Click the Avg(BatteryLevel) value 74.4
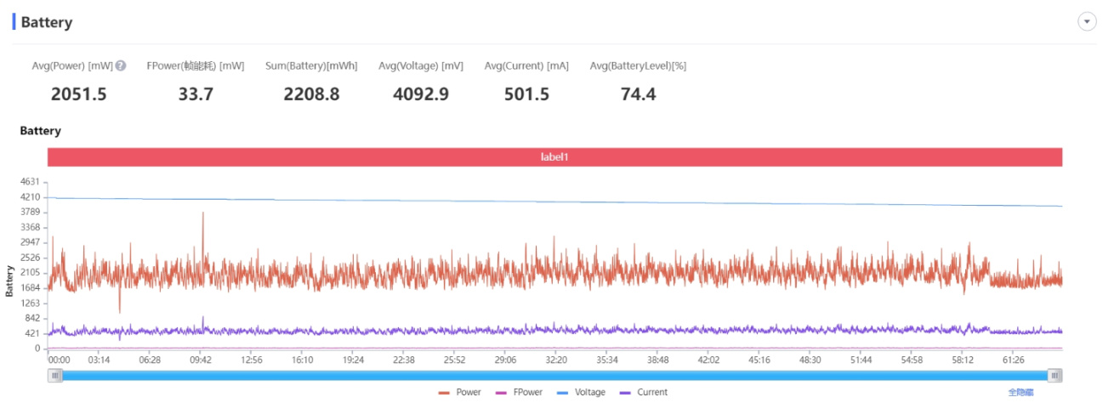 coord(638,94)
